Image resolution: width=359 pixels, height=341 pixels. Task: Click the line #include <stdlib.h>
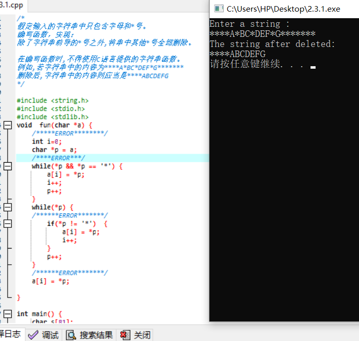(53, 117)
